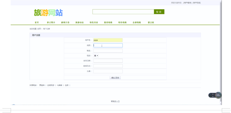This screenshot has width=231, height=113.
Task: Click the scrollbar down arrow
Action: pos(221,104)
